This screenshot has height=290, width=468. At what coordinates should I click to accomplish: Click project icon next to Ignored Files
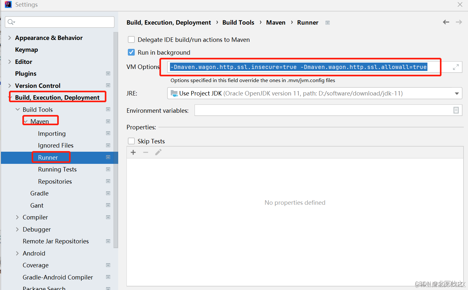pos(108,145)
